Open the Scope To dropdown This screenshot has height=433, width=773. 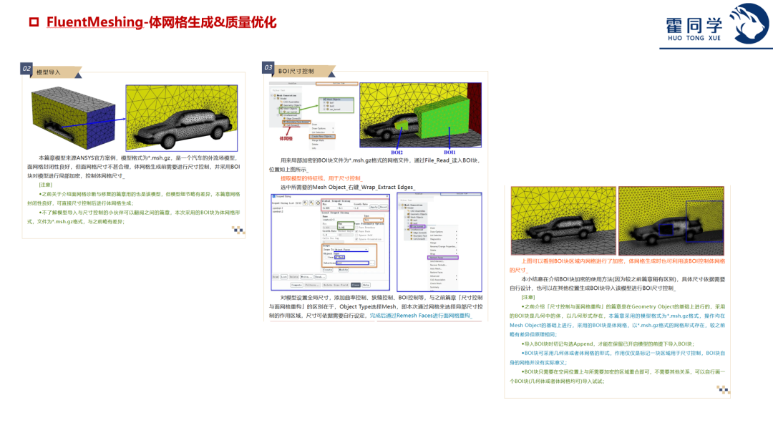(x=351, y=250)
